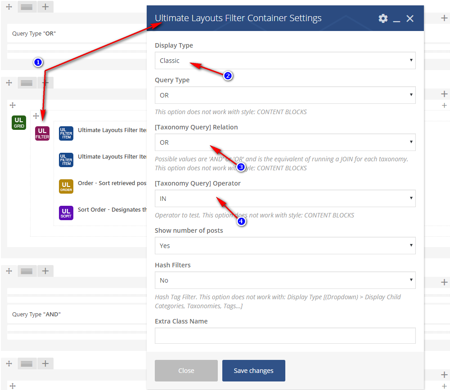Click the gray Close button

(186, 371)
